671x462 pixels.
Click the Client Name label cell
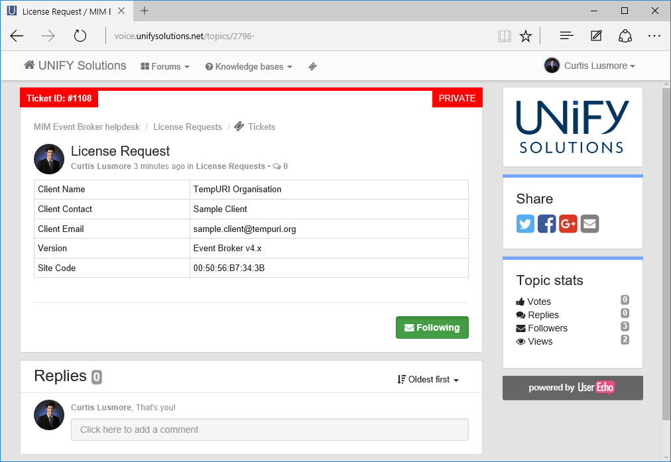(112, 190)
